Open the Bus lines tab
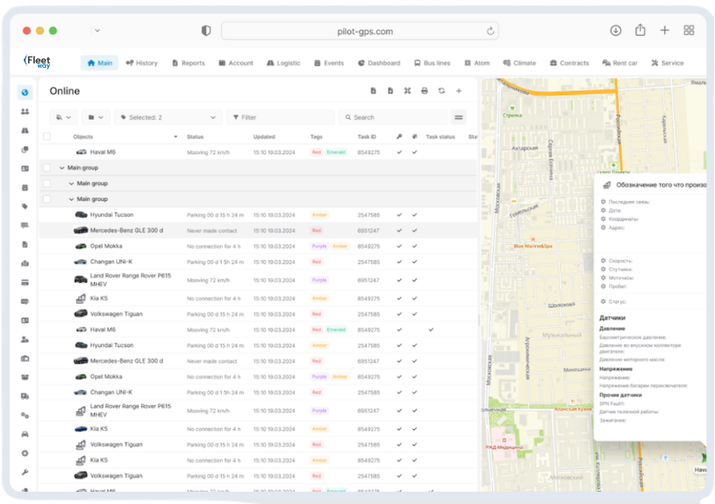 pos(432,63)
